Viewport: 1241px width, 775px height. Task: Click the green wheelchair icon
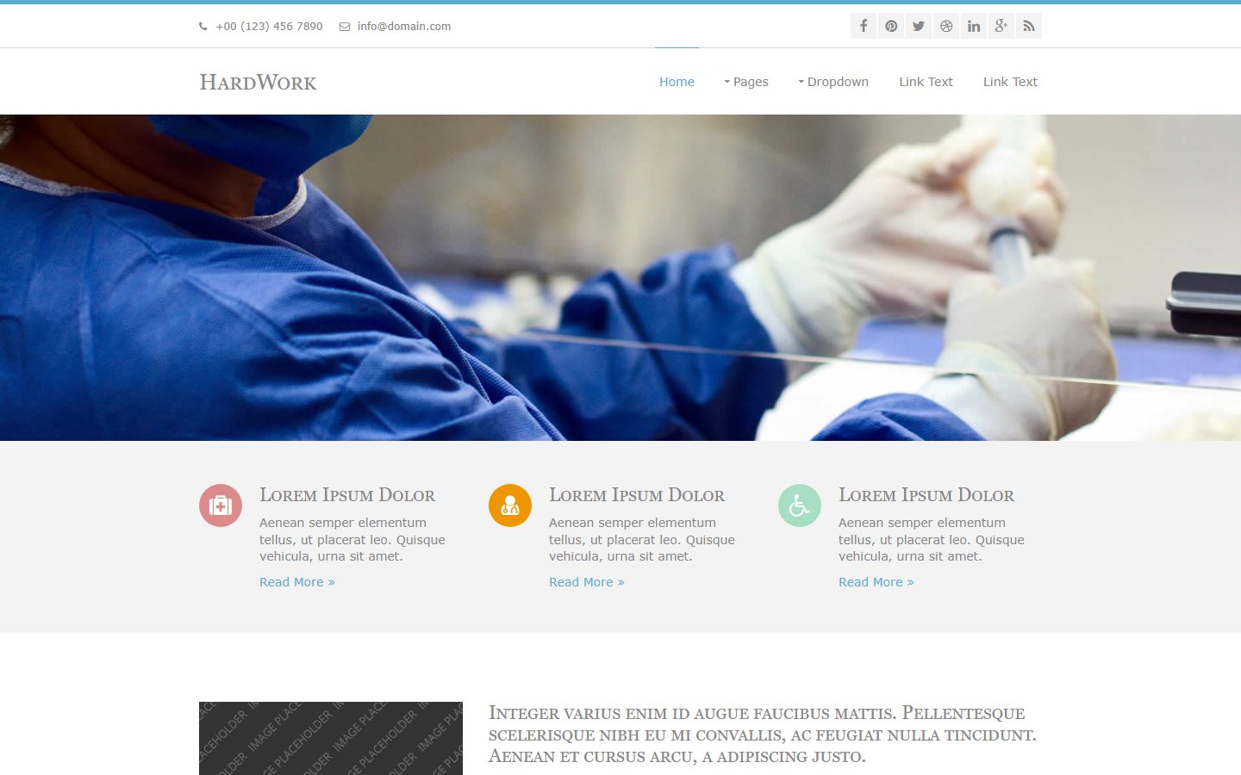pos(800,505)
